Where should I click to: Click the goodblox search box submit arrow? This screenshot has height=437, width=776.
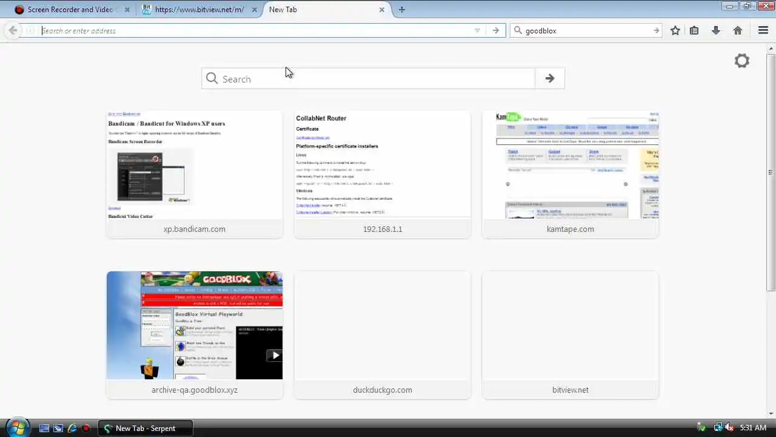(x=656, y=30)
